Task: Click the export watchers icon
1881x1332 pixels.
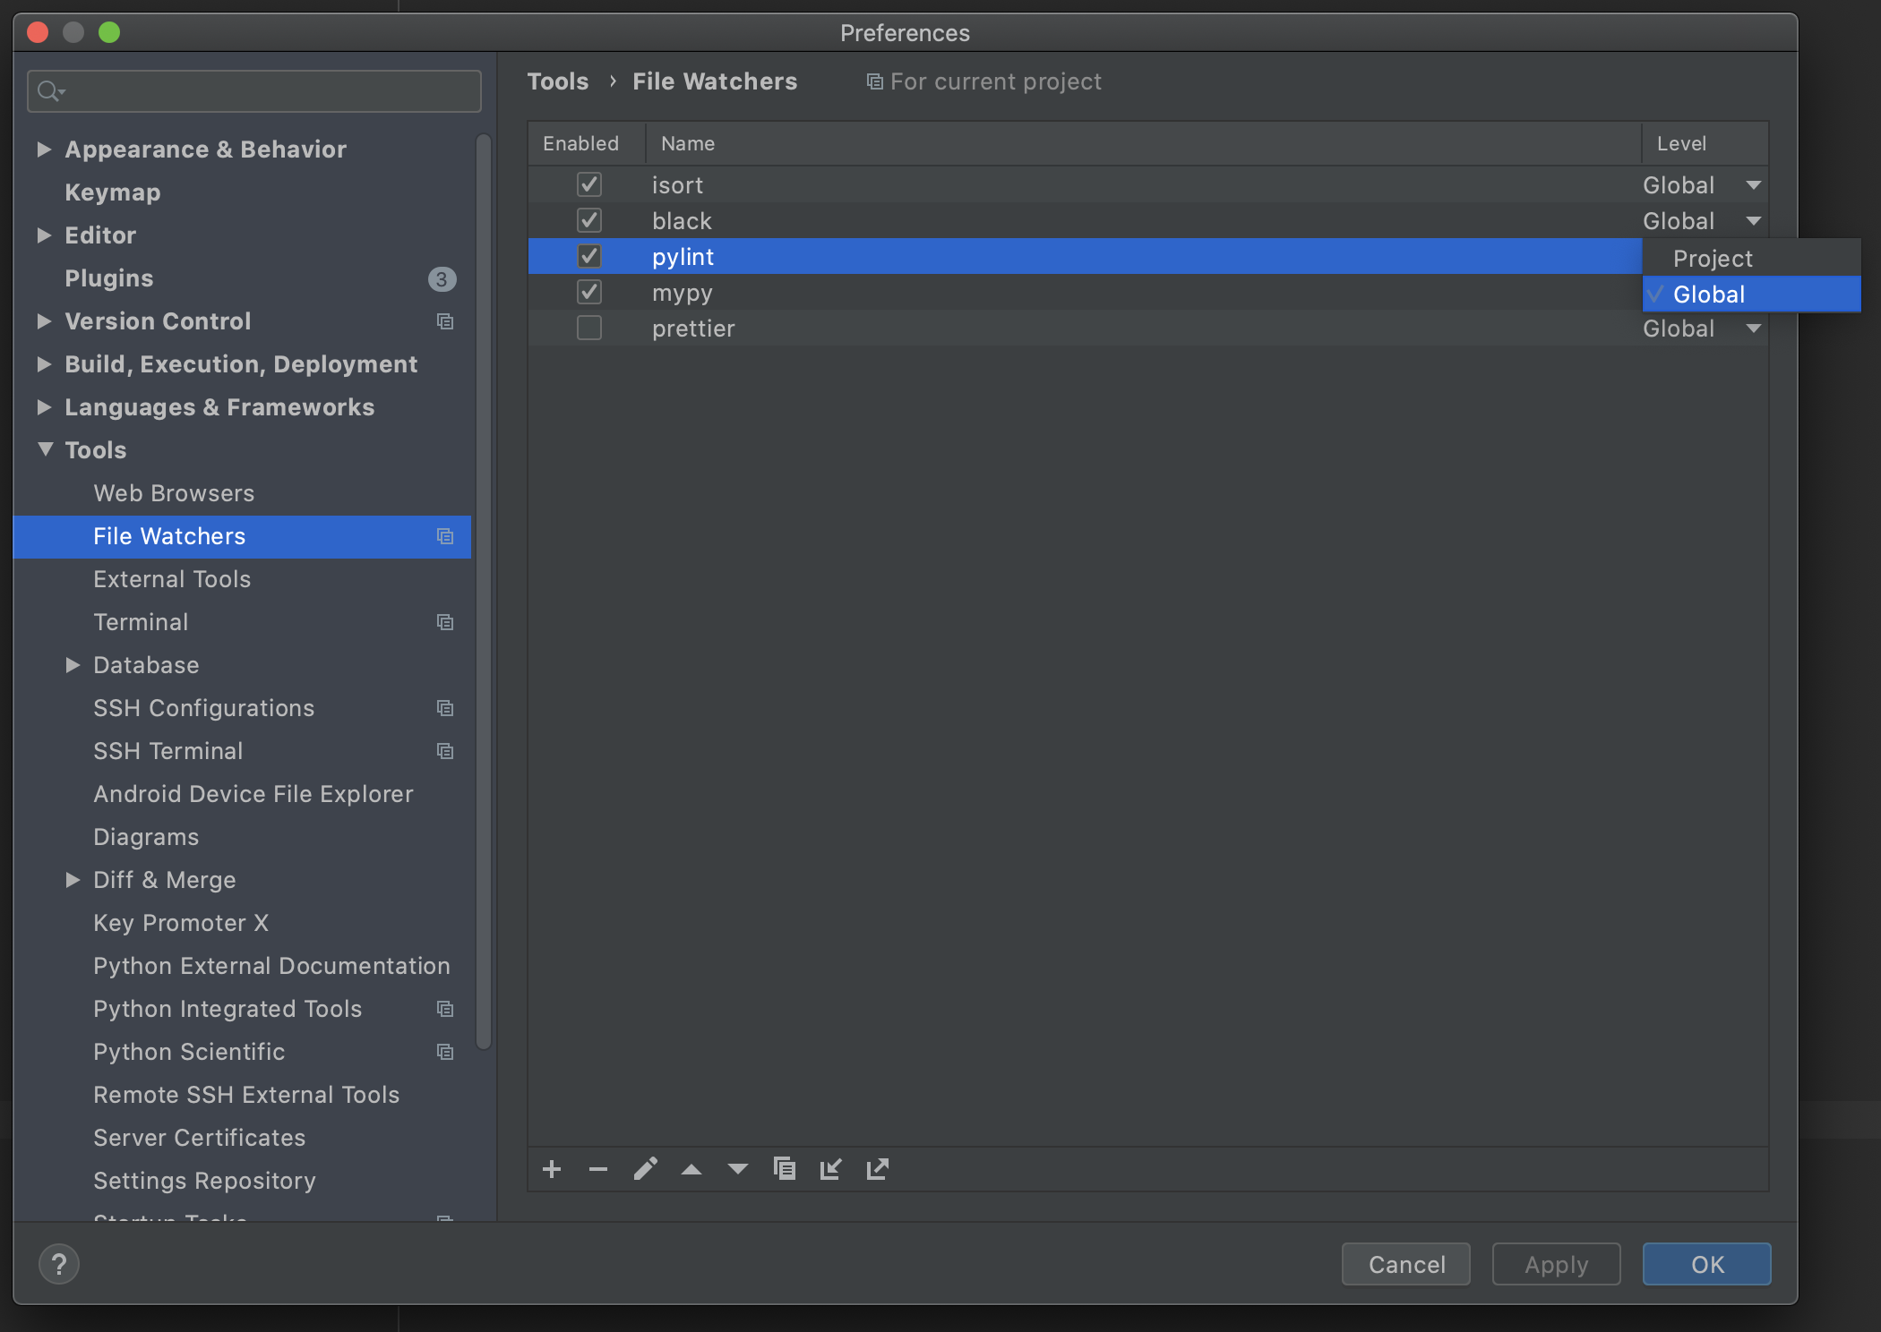Action: click(878, 1169)
